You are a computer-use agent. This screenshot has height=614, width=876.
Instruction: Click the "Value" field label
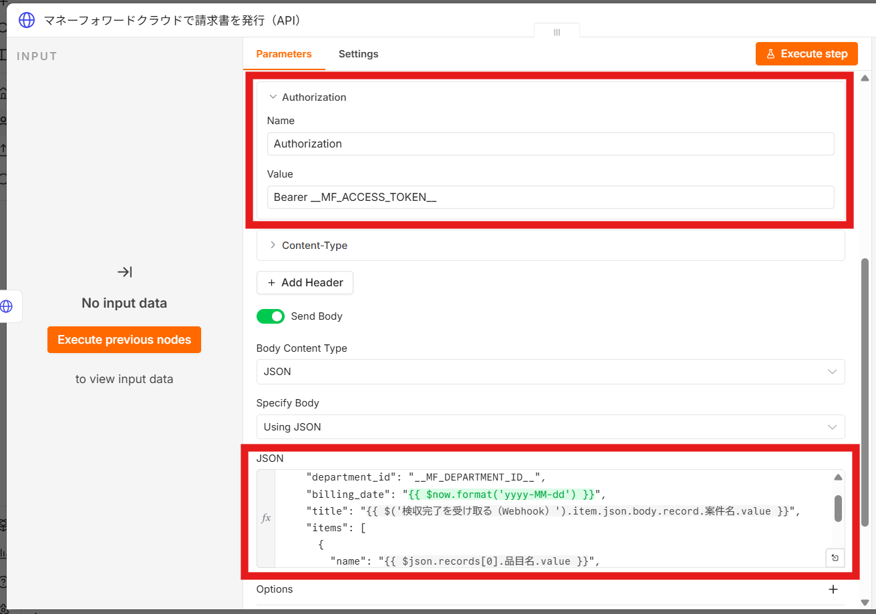pos(280,174)
